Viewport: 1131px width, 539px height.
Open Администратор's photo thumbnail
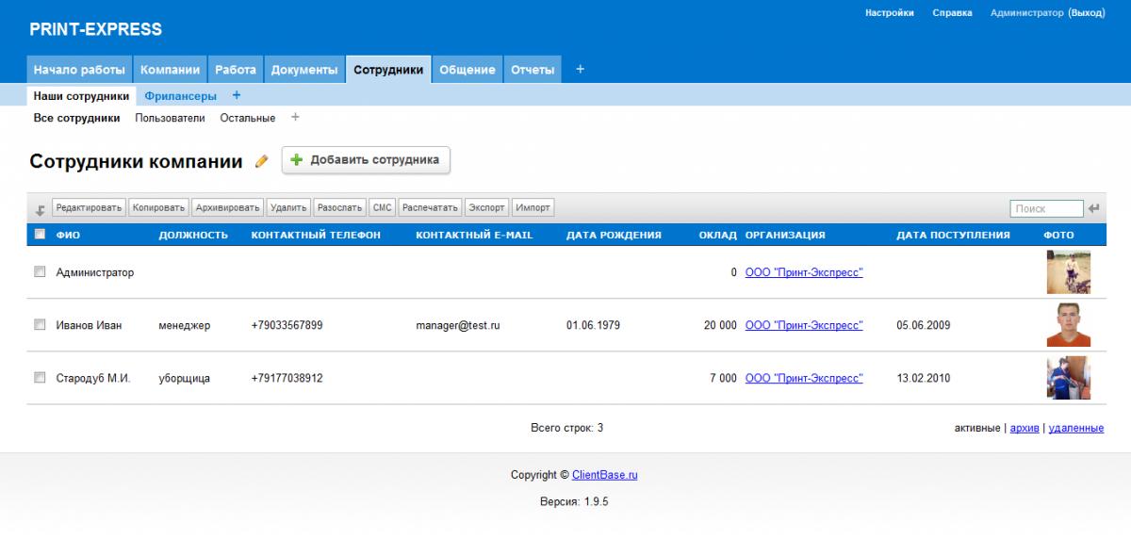coord(1068,272)
